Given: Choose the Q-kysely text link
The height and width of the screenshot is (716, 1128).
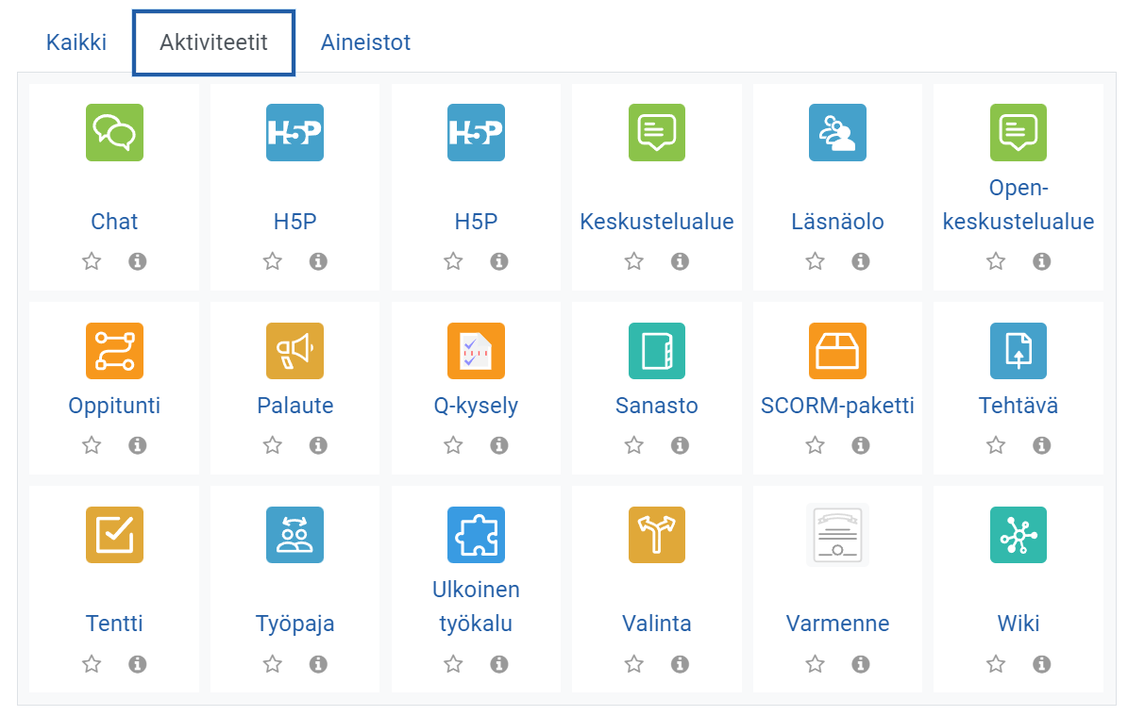Looking at the screenshot, I should click(x=477, y=407).
